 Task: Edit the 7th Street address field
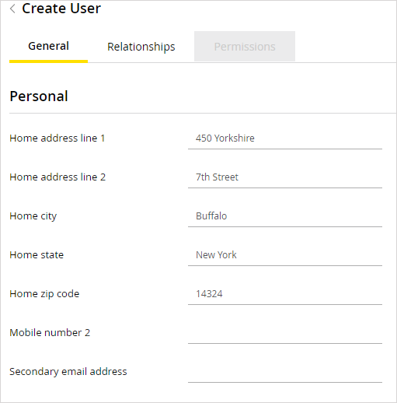[x=285, y=177]
